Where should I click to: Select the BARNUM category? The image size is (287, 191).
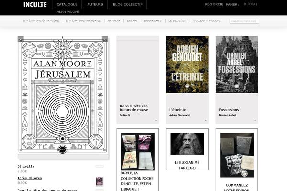[114, 21]
